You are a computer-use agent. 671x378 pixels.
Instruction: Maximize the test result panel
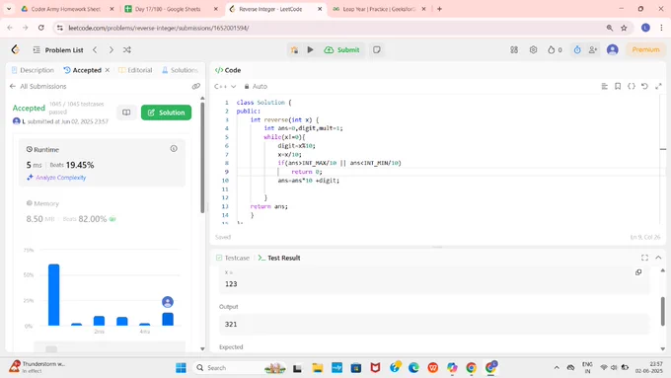644,258
